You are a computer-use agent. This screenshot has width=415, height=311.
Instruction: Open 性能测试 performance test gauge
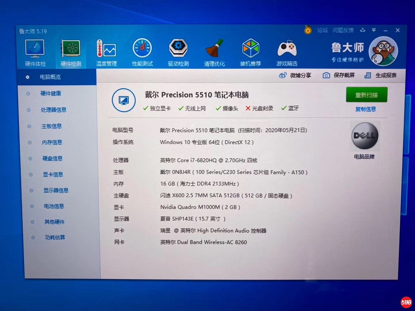(142, 52)
